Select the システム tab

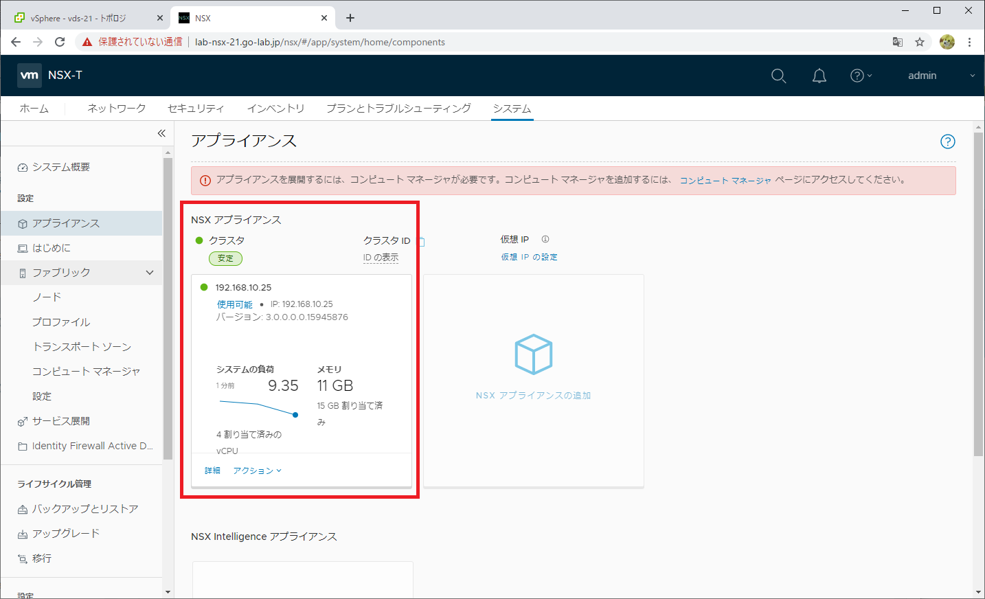coord(512,109)
